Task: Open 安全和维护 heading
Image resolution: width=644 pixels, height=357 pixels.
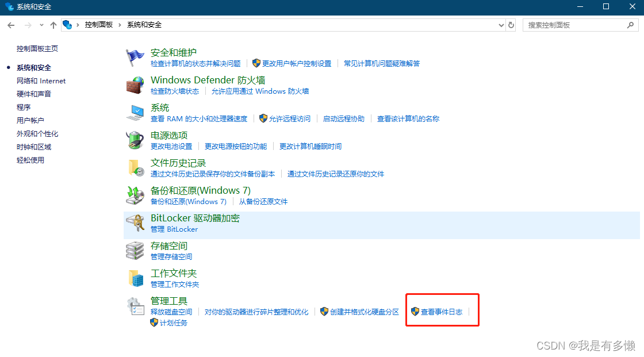Action: 173,52
